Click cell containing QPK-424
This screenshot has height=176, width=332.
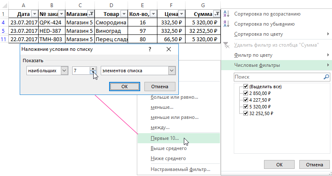(x=52, y=22)
